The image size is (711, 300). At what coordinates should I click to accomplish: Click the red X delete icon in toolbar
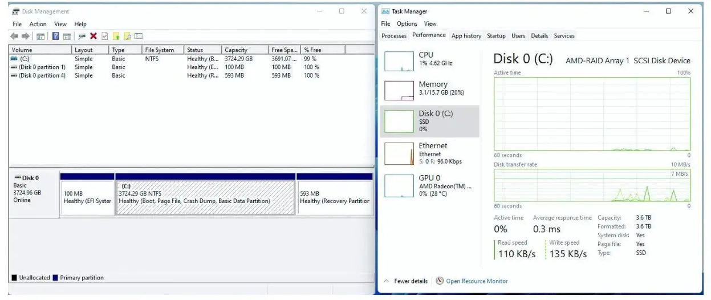pyautogui.click(x=94, y=36)
